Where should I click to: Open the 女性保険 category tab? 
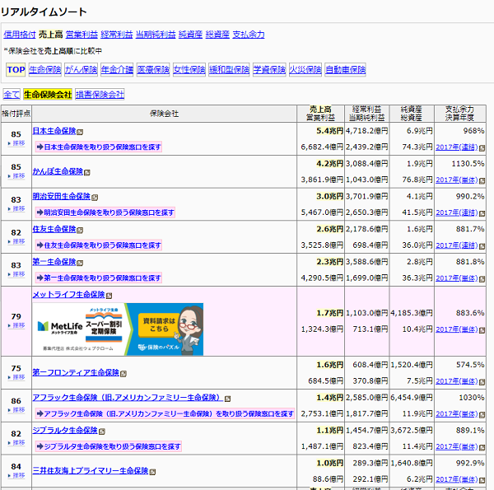(189, 70)
